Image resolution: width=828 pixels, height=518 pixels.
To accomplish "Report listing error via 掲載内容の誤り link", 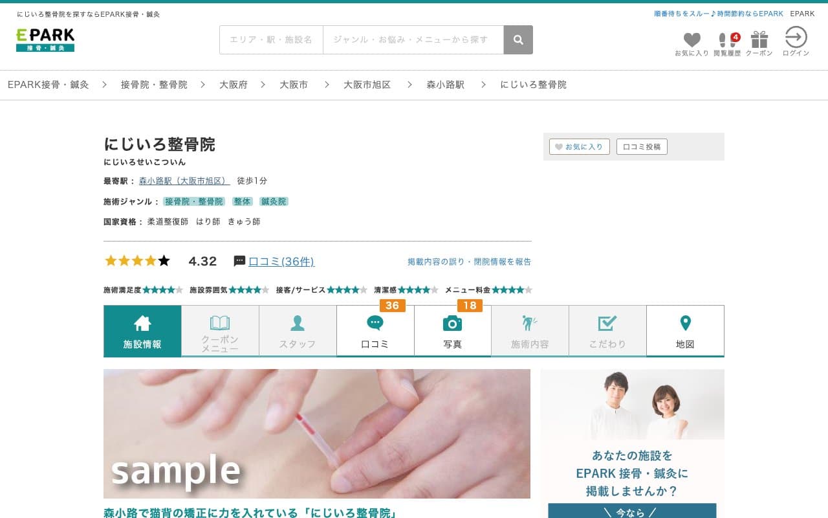I will [x=469, y=262].
